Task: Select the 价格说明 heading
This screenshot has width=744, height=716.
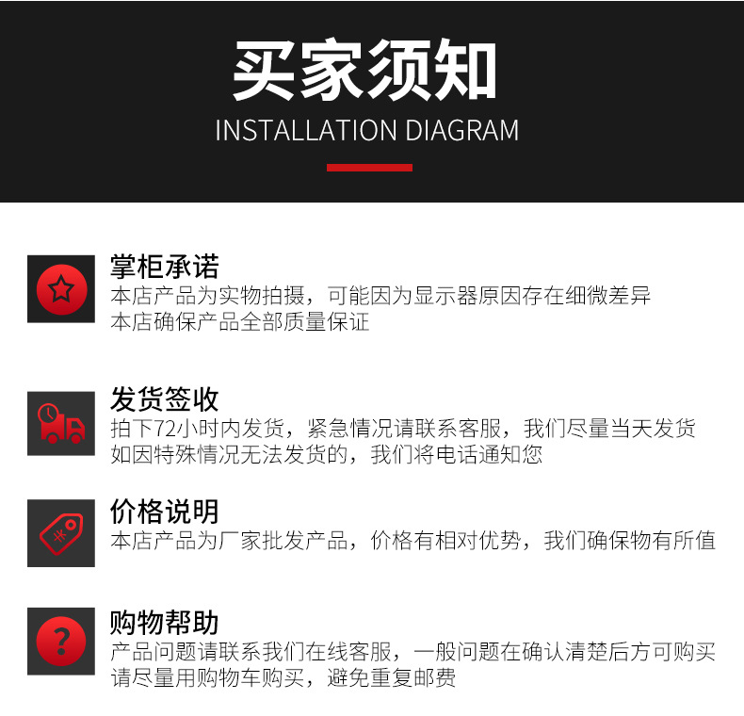Action: click(x=164, y=512)
